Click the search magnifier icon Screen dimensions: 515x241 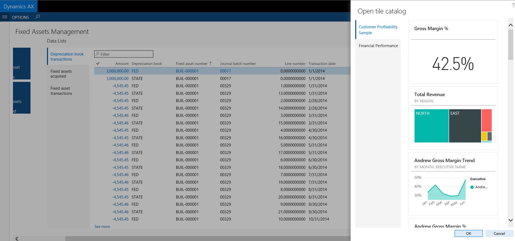tap(38, 17)
